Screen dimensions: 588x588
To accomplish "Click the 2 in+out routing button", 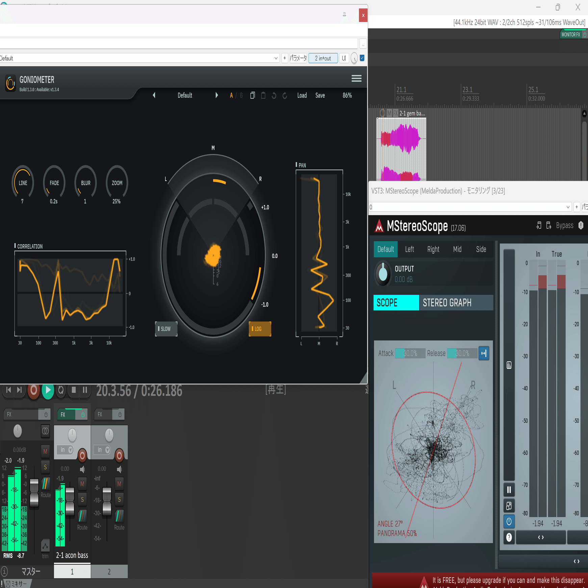I will [x=323, y=58].
